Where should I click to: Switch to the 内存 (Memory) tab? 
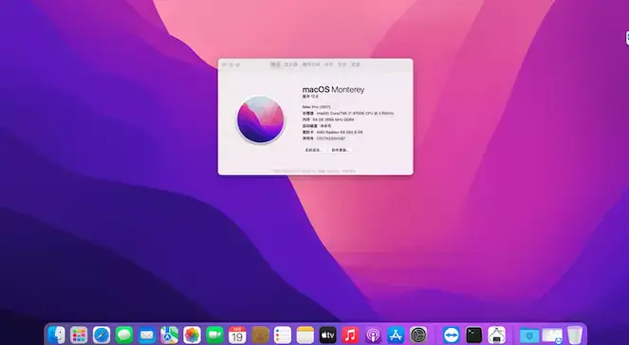click(x=328, y=64)
